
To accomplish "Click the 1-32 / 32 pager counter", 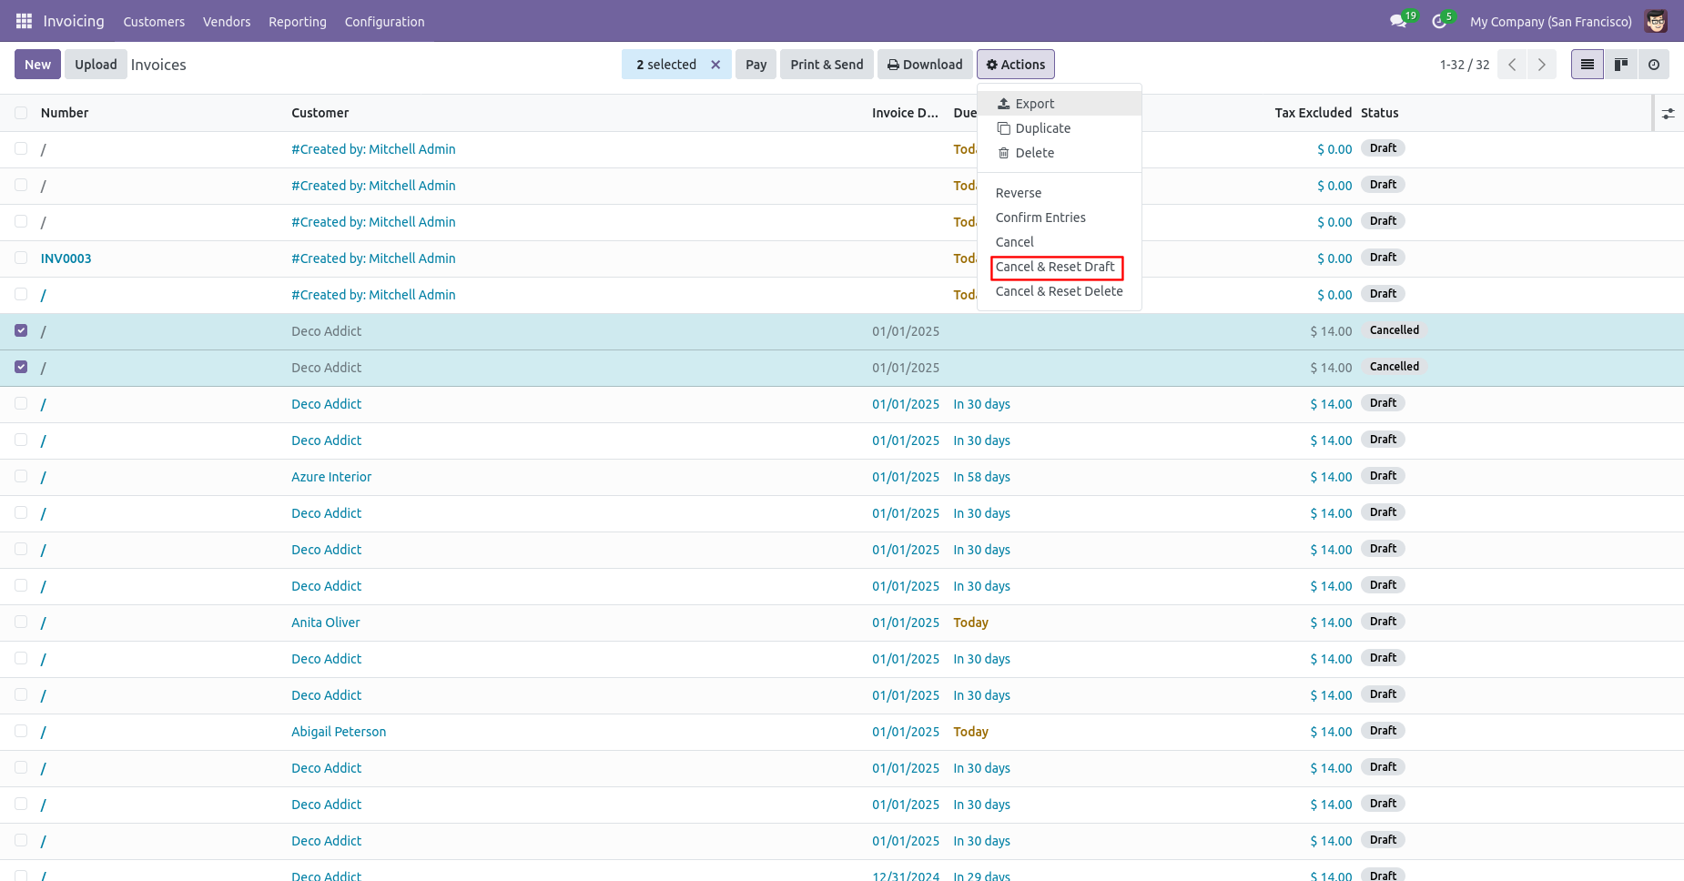I will [x=1465, y=65].
